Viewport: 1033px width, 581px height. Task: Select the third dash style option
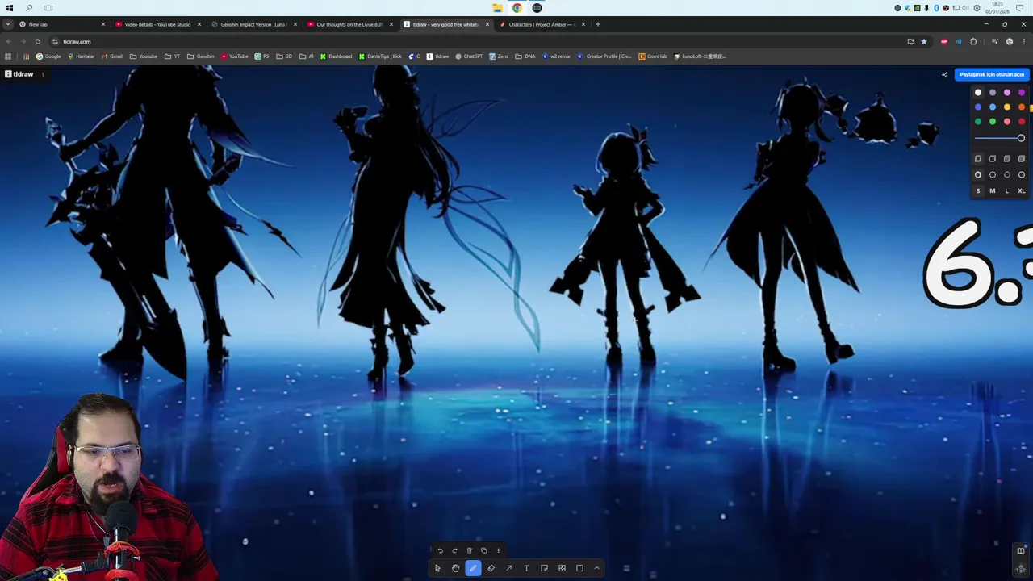point(1007,174)
